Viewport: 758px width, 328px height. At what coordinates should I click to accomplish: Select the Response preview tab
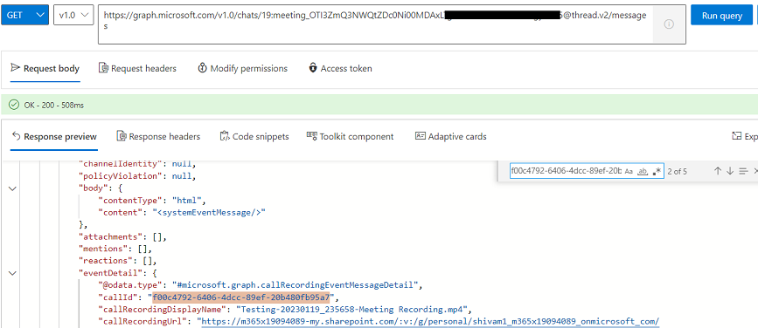(54, 136)
